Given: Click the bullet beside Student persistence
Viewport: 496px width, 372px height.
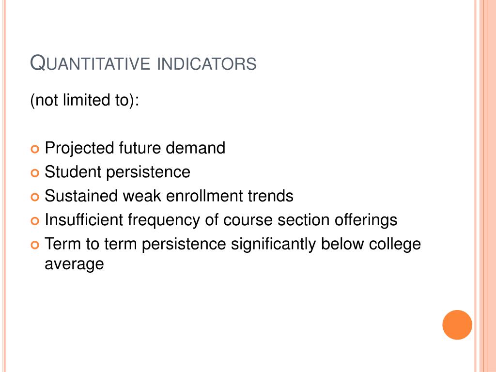Looking at the screenshot, I should point(35,173).
